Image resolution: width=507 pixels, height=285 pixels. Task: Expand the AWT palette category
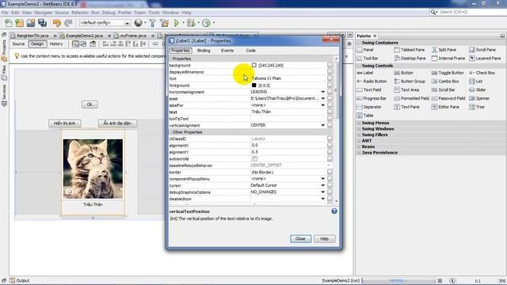tap(359, 141)
